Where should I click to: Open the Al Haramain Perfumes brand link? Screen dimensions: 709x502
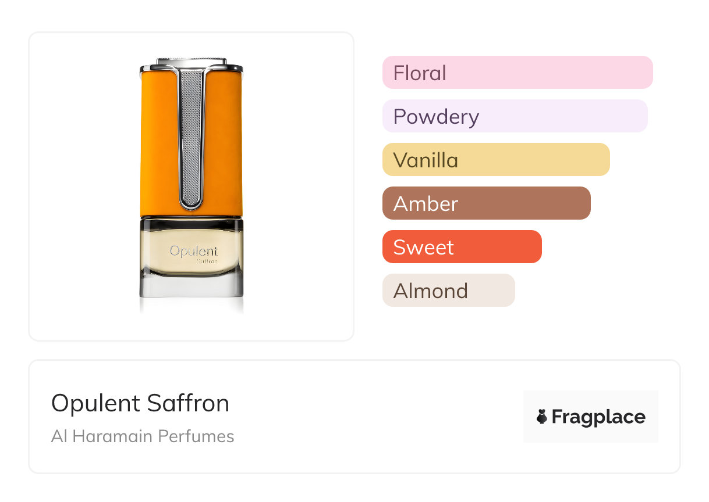tap(143, 436)
